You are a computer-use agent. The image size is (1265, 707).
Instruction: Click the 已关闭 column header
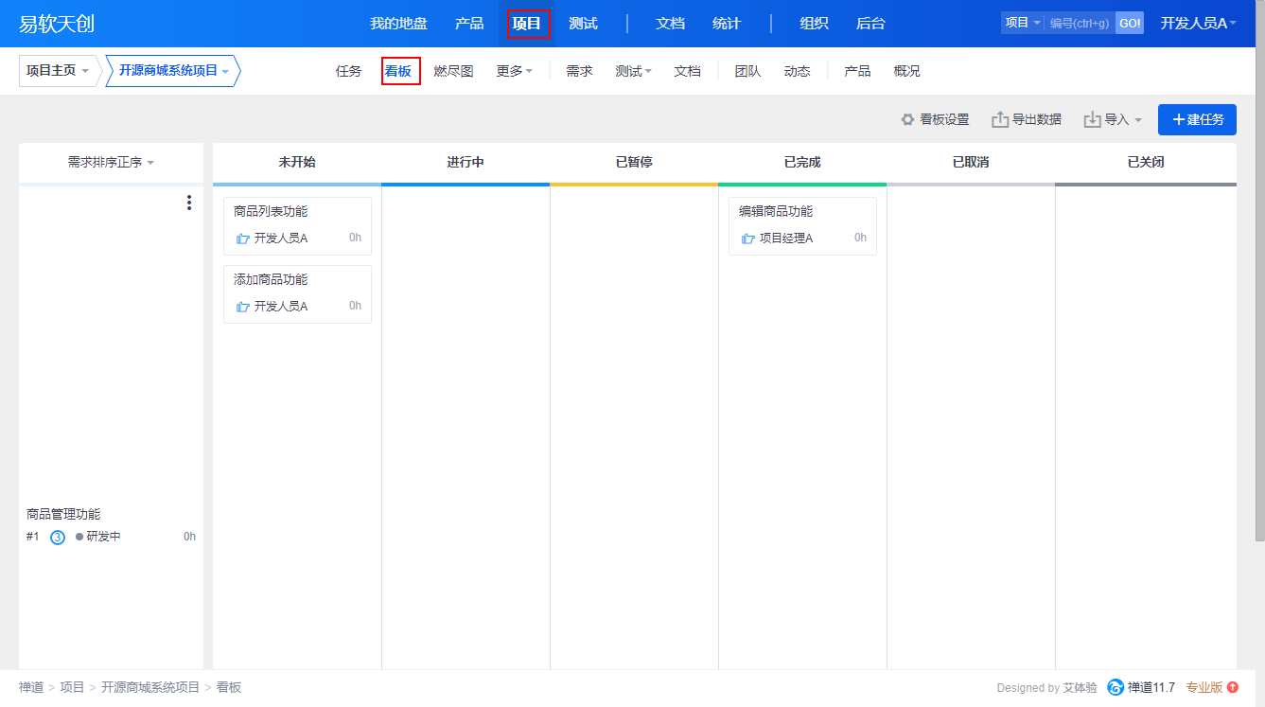tap(1146, 162)
